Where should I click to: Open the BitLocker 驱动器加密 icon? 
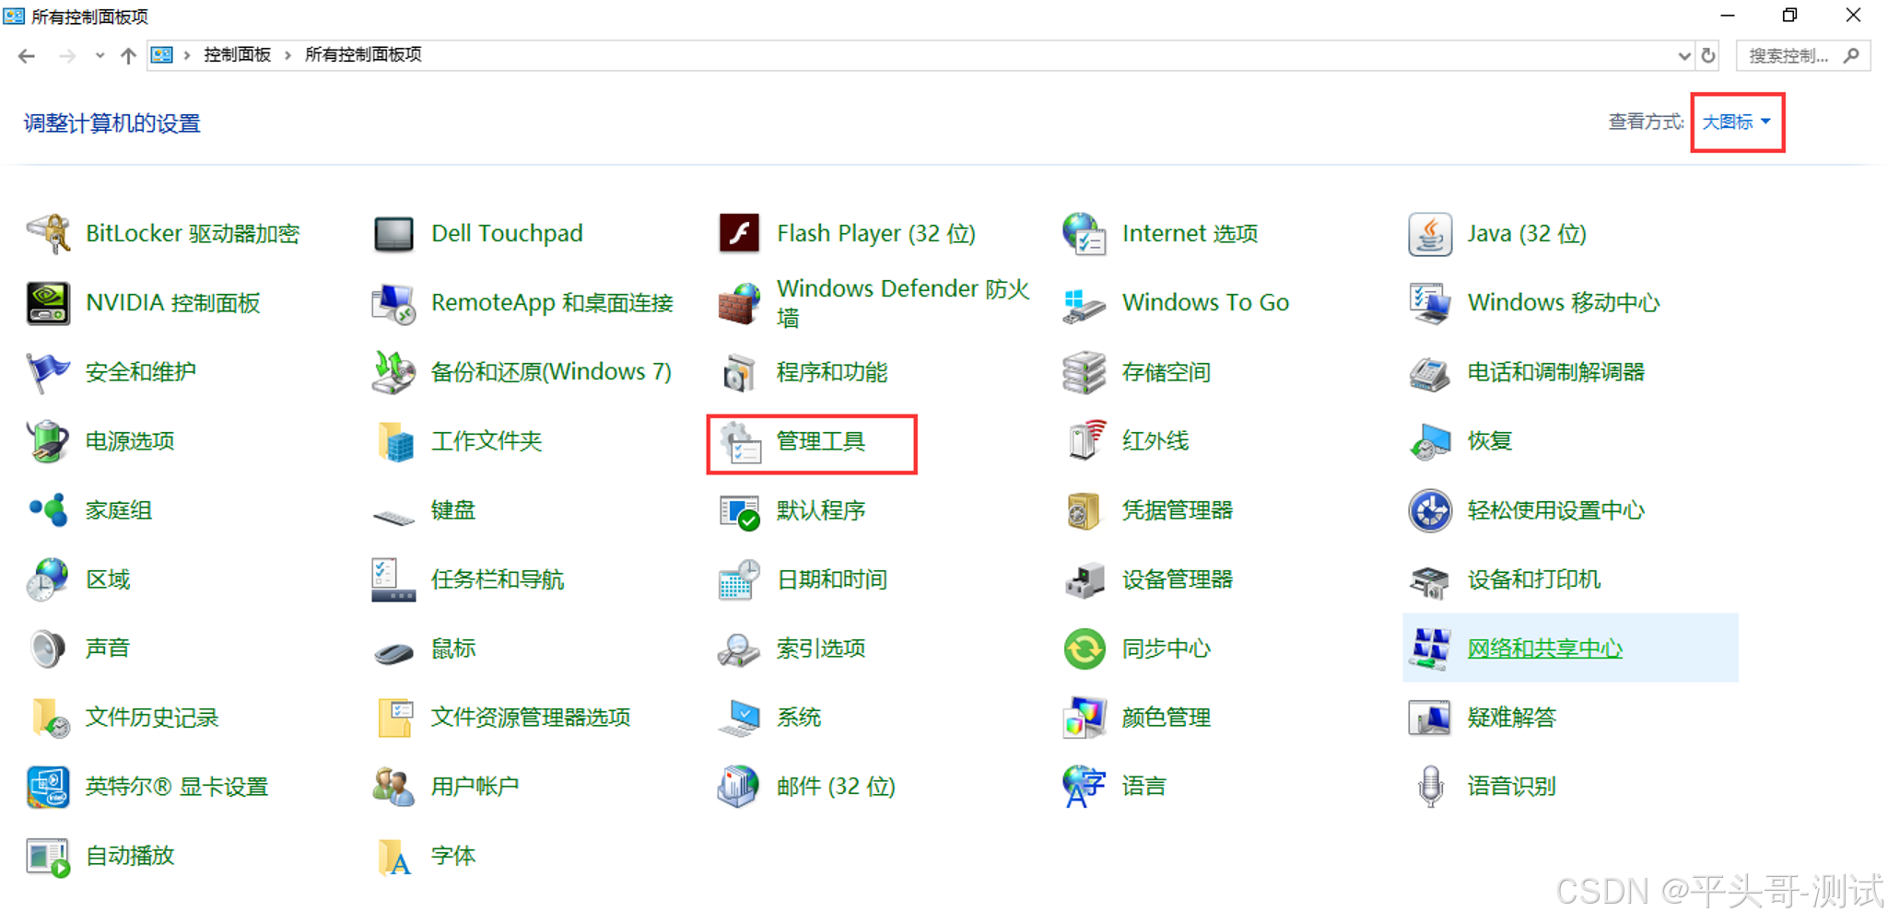coord(48,234)
